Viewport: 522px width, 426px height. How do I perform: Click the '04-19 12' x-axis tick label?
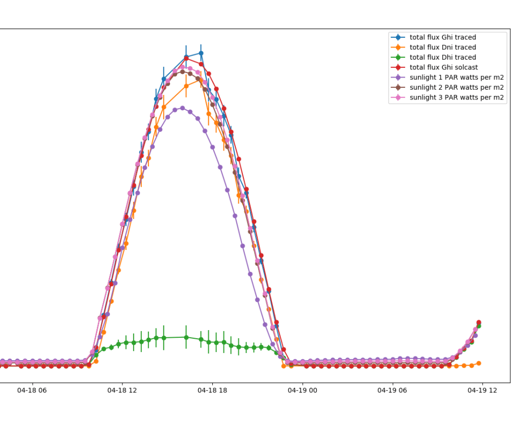(482, 391)
